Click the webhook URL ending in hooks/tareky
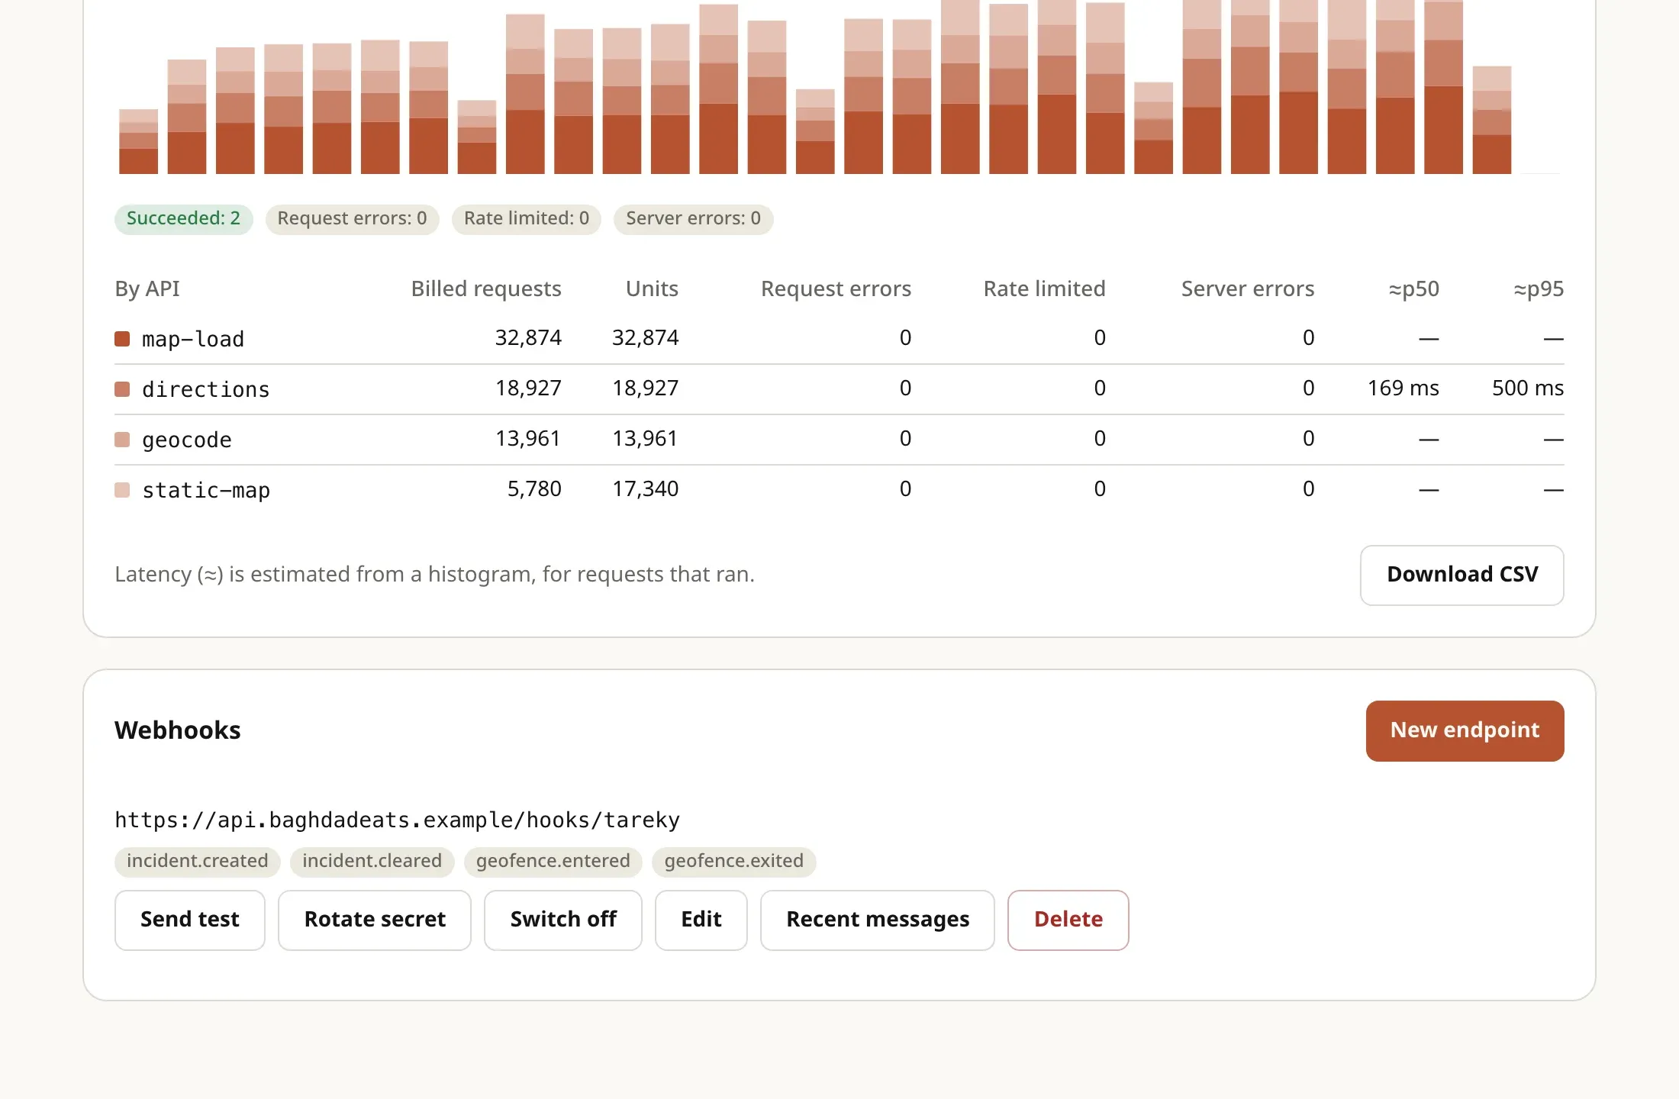Screen dimensions: 1679x1099 coord(397,820)
